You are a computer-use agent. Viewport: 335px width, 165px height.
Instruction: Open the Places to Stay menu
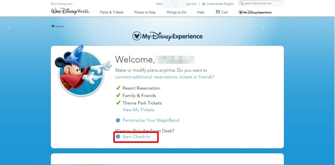[145, 12]
